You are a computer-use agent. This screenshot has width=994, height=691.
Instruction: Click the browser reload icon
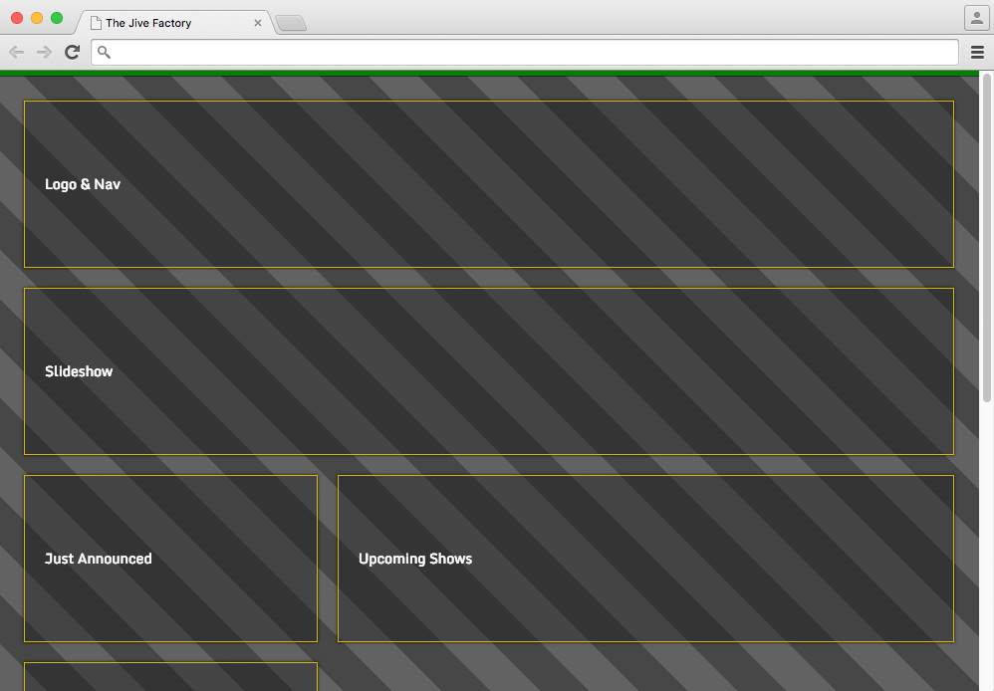pos(71,52)
